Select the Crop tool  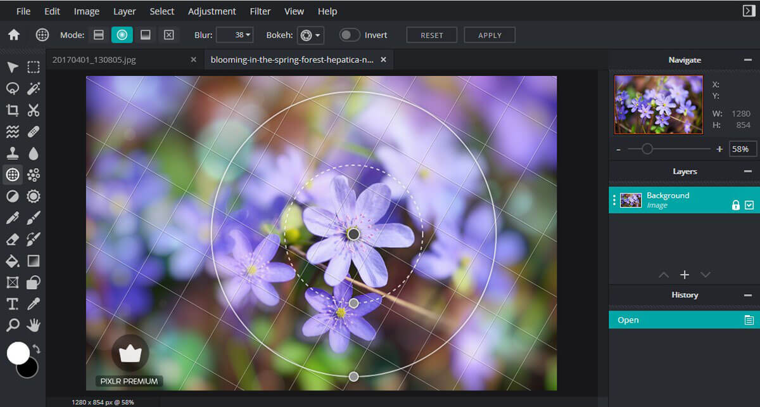[12, 110]
